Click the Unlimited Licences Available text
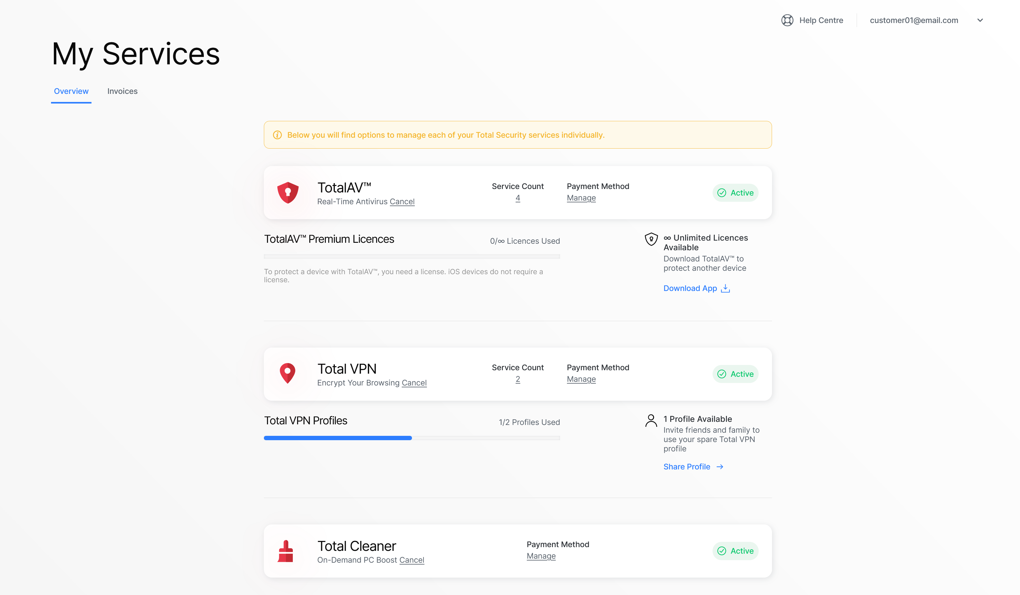 pos(705,242)
